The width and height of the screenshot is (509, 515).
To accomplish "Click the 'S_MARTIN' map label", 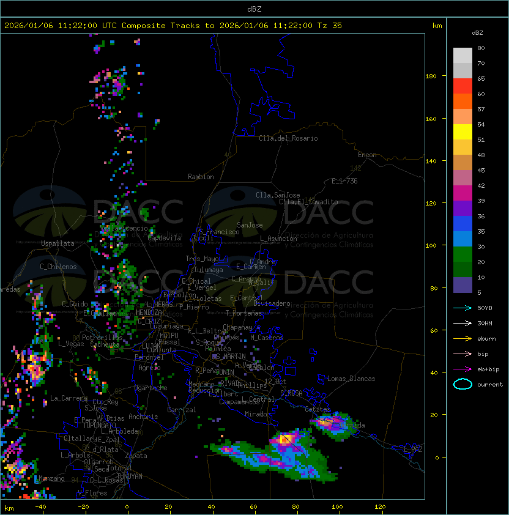I will coord(231,357).
